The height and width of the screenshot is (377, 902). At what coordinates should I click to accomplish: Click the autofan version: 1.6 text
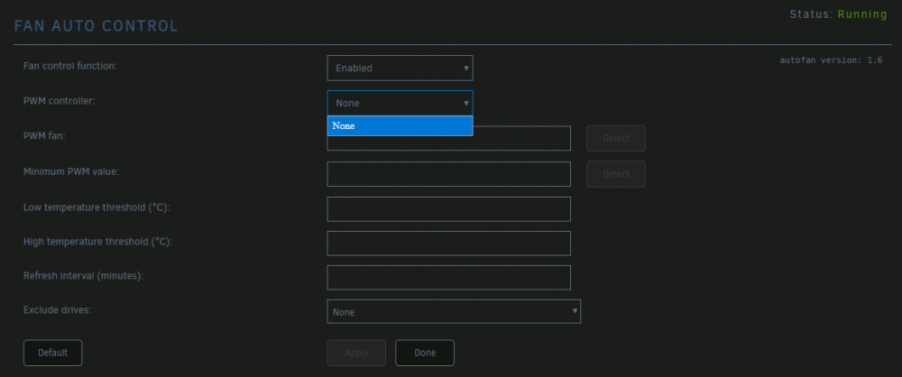832,60
